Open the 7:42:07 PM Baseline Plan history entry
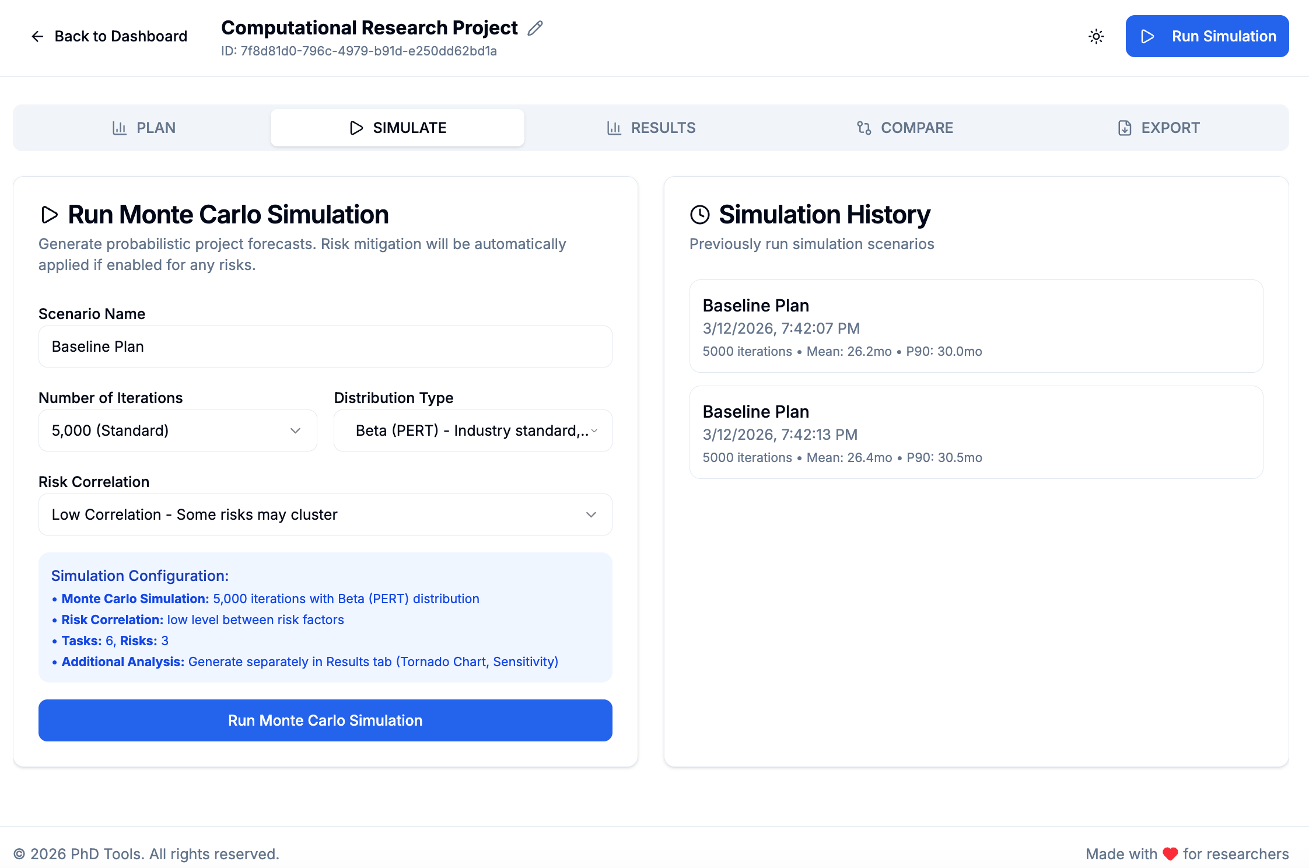The height and width of the screenshot is (868, 1309). click(976, 326)
